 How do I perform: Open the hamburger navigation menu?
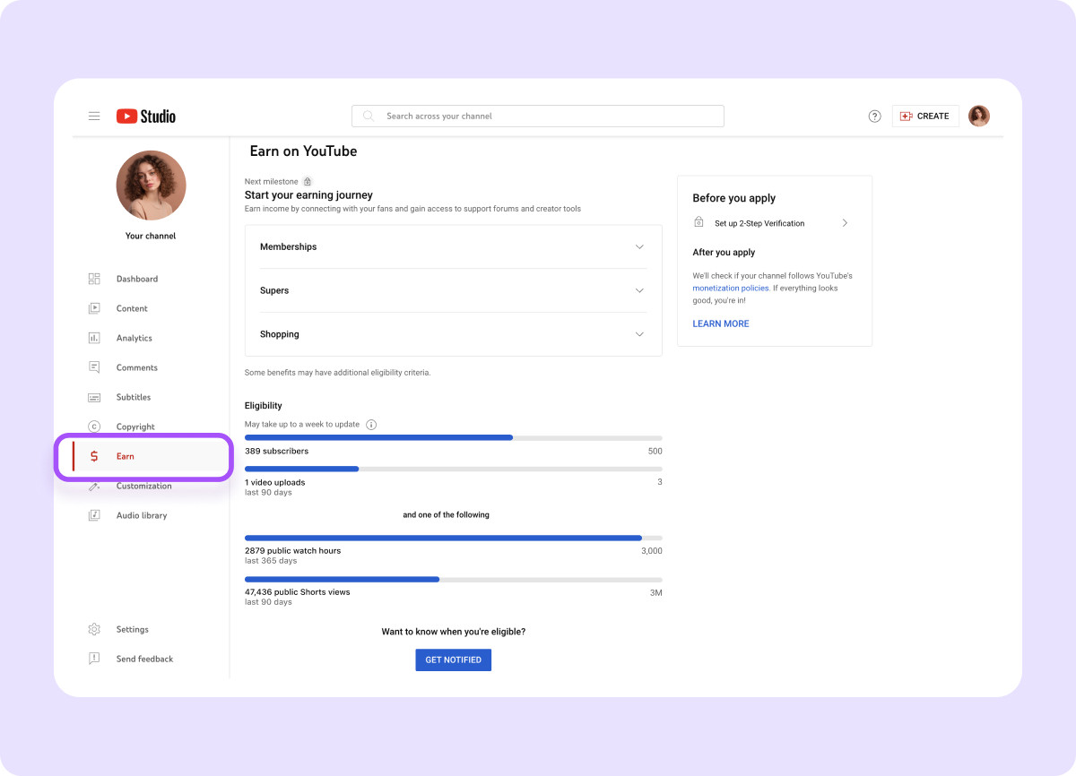coord(94,116)
